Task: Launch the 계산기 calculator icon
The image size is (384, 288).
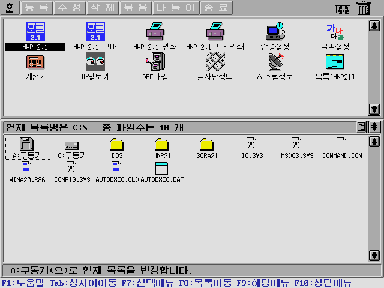Action: tap(35, 62)
